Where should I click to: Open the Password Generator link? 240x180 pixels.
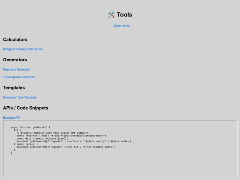pos(17,69)
